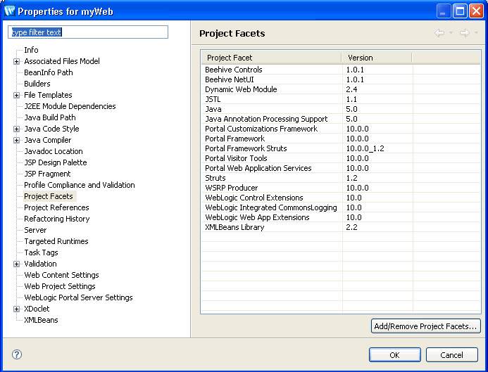Click the Version column header
Image resolution: width=488 pixels, height=372 pixels.
pos(377,58)
